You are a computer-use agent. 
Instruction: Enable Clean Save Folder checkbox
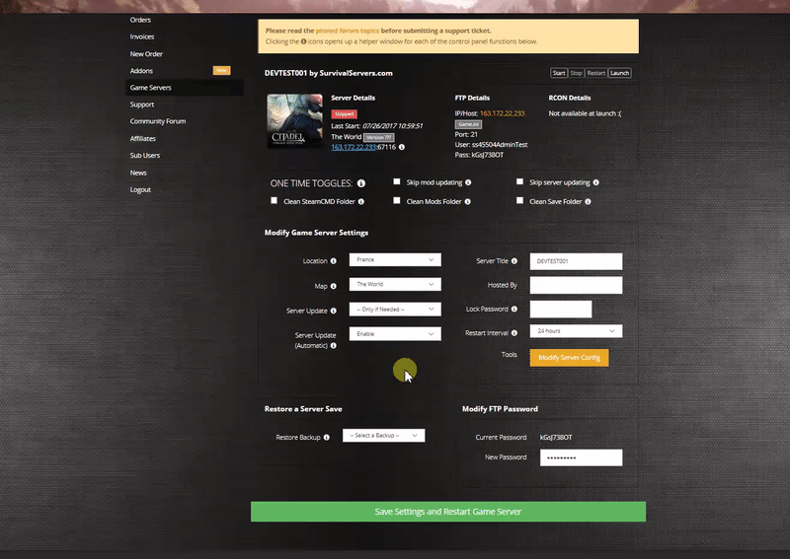[520, 200]
